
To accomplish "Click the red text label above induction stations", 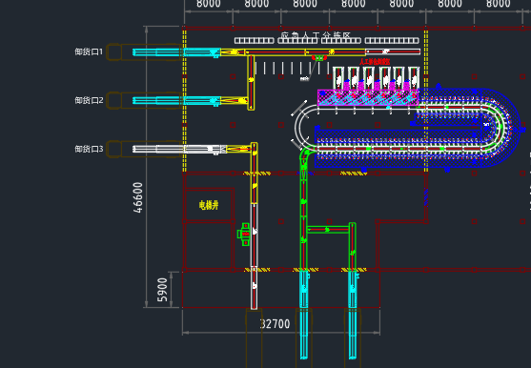I will [375, 62].
